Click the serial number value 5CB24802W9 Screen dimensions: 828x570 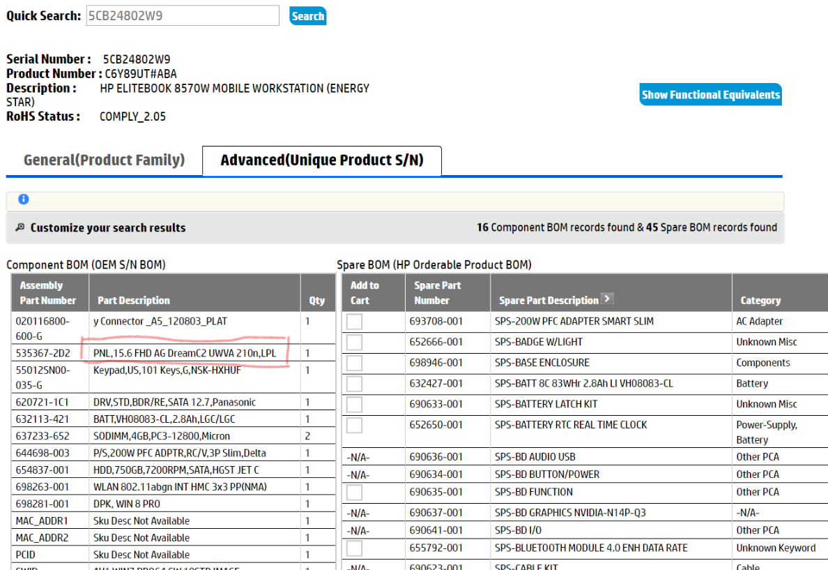point(136,59)
